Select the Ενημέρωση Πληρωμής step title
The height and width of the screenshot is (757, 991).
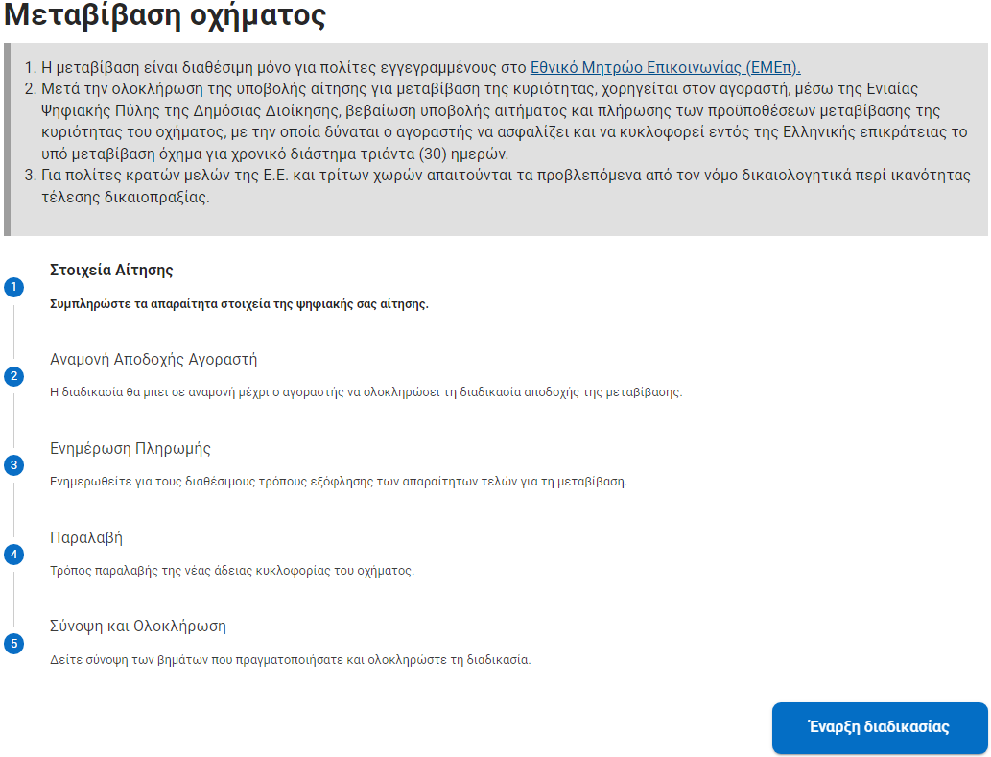130,448
